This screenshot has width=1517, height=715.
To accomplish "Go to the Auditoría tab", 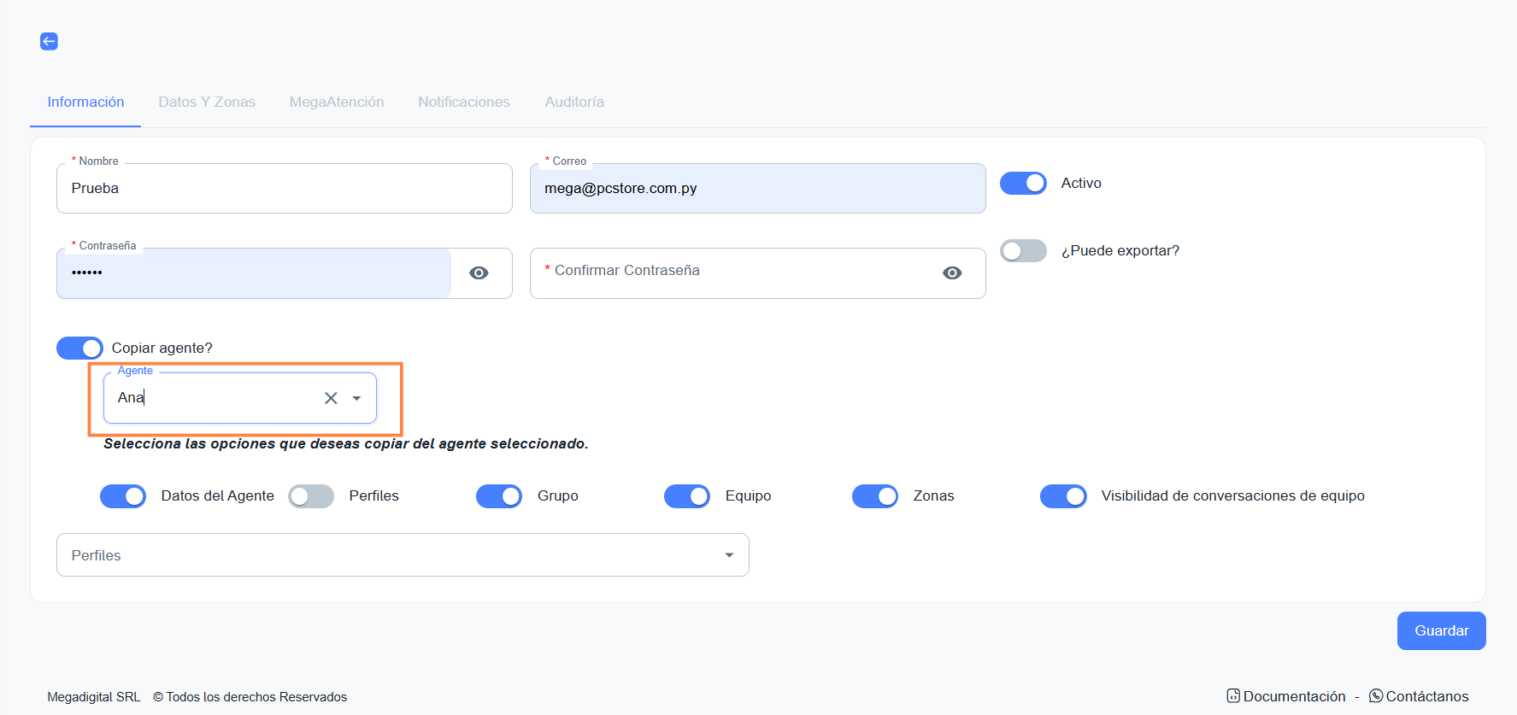I will point(574,103).
